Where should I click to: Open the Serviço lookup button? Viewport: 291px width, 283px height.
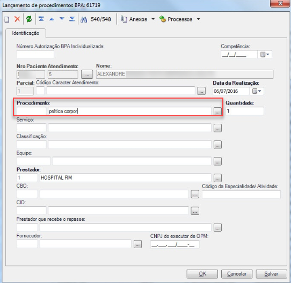217,128
